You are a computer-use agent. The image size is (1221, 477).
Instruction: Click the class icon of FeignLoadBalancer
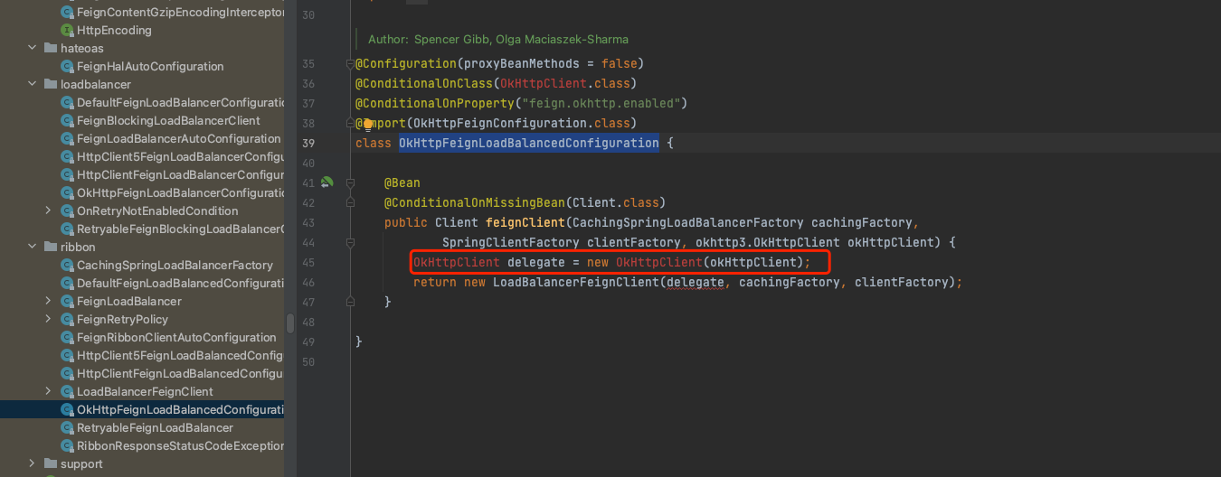[67, 302]
